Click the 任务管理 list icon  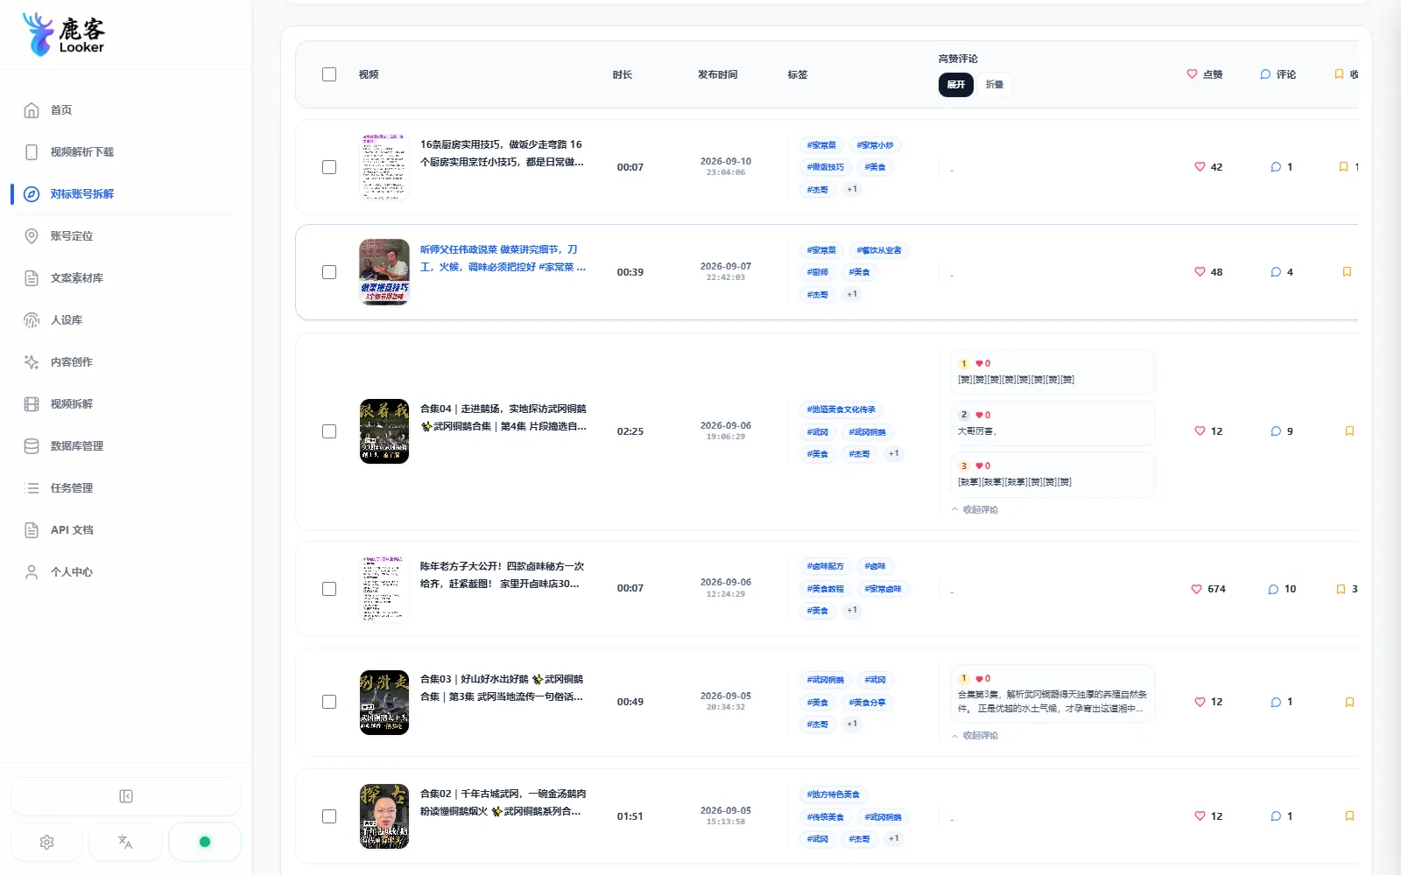click(x=32, y=488)
